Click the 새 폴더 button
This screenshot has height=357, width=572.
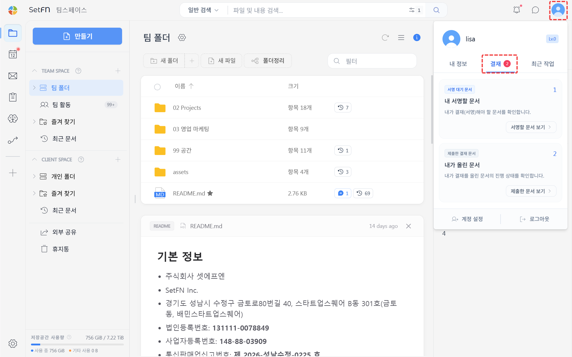click(x=164, y=61)
